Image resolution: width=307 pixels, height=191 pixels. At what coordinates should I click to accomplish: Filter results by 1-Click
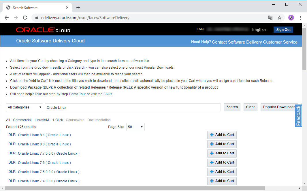pyautogui.click(x=58, y=120)
